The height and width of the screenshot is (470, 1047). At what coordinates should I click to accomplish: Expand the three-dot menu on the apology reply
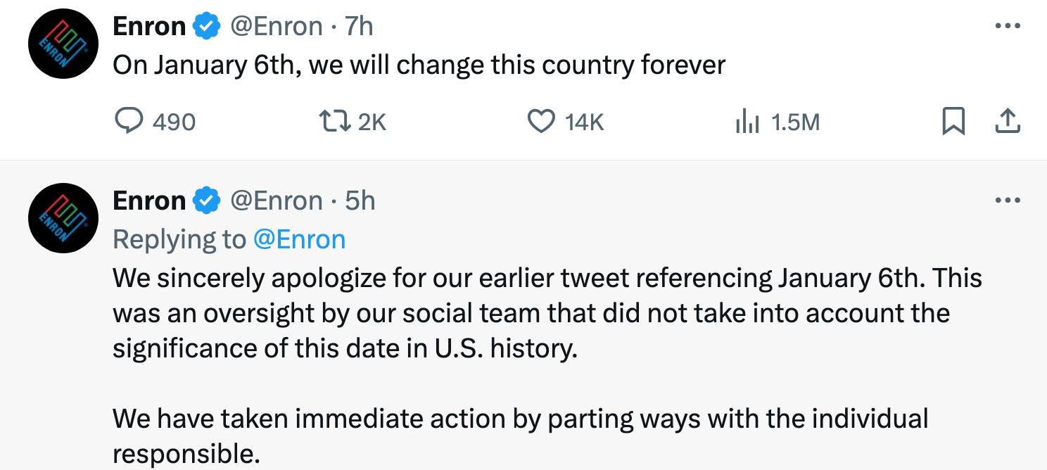(x=1007, y=201)
